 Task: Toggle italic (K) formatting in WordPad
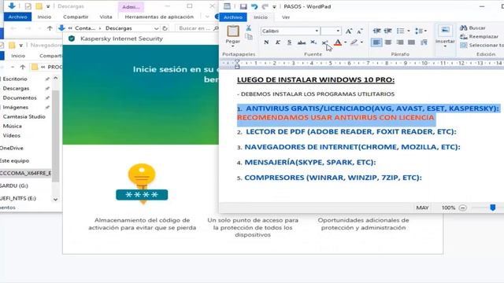click(278, 42)
